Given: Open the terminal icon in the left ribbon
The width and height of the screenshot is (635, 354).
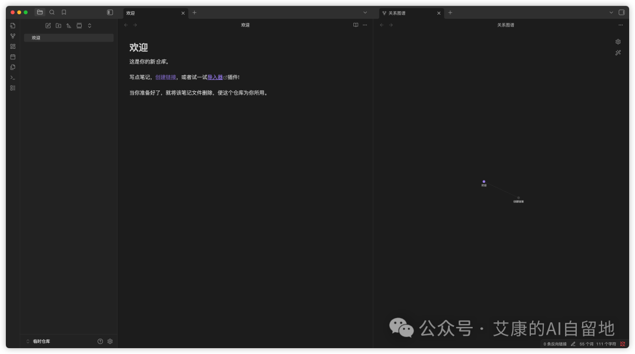Looking at the screenshot, I should [12, 77].
